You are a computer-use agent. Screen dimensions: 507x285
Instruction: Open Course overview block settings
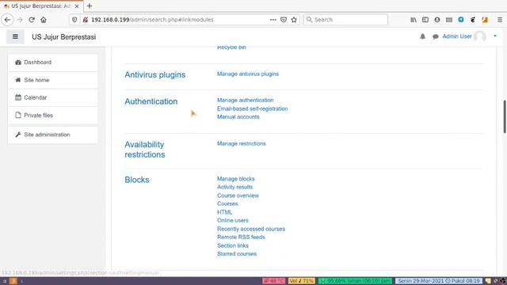tap(238, 196)
